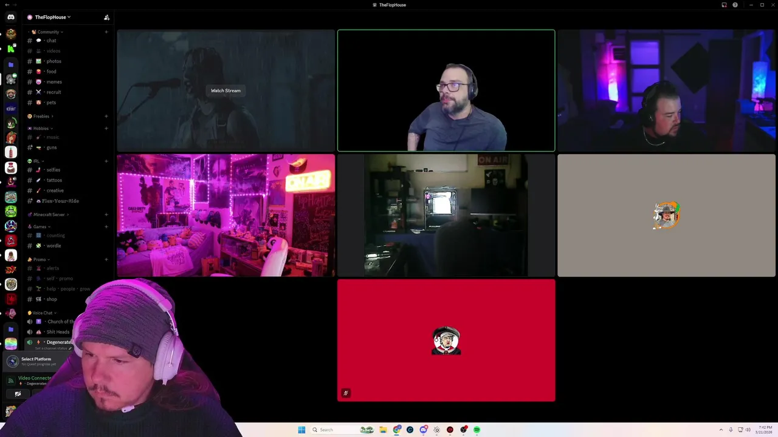Select the dim ON AIR room video tile
This screenshot has height=437, width=778.
coord(446,215)
